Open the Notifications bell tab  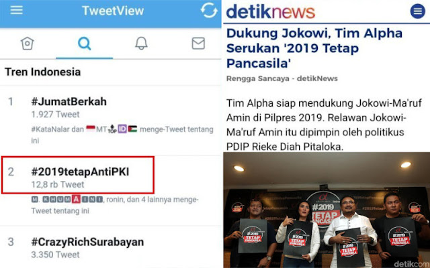click(141, 44)
